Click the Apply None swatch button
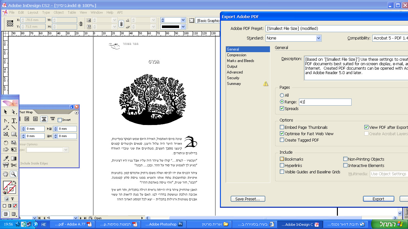The height and width of the screenshot is (229, 408). point(15,206)
